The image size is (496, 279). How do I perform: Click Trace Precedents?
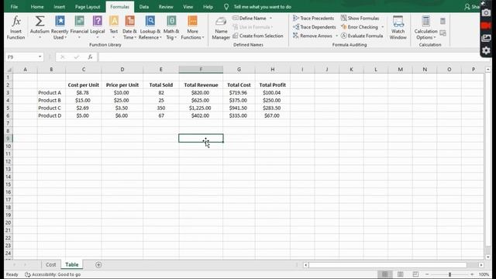pyautogui.click(x=313, y=19)
